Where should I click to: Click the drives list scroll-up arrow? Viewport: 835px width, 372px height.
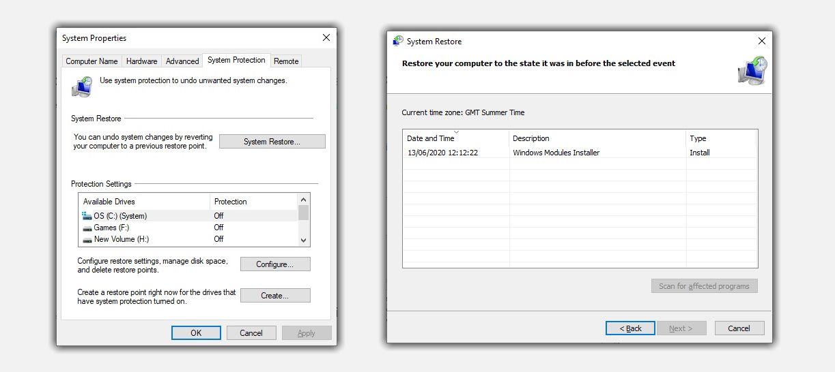[x=303, y=200]
